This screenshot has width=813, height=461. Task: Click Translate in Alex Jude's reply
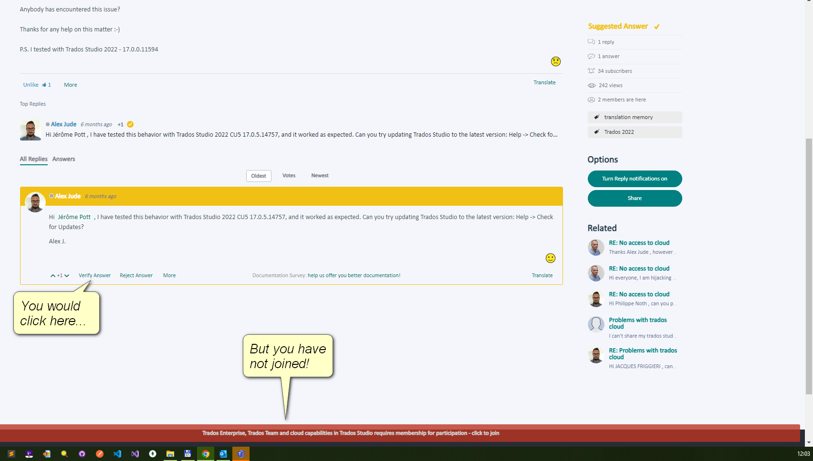pyautogui.click(x=542, y=275)
